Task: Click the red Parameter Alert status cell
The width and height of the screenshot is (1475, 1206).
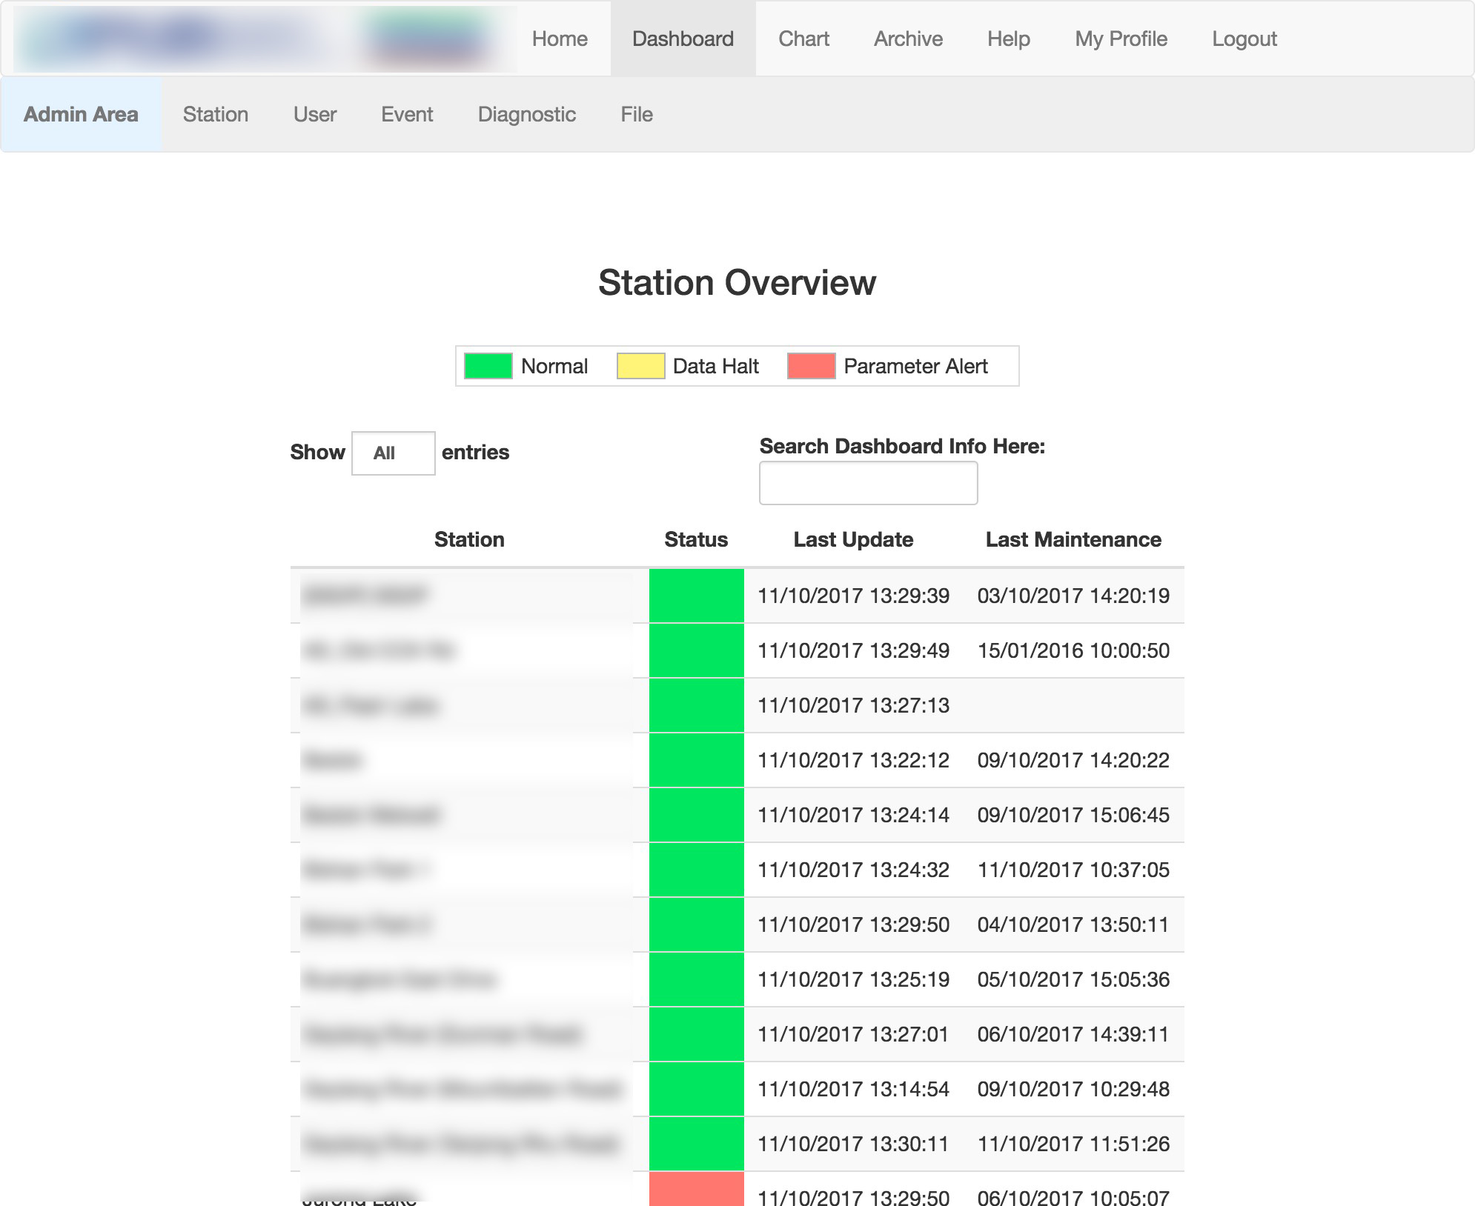Action: [x=695, y=1189]
